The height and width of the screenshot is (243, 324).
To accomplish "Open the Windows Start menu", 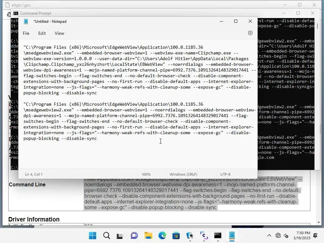I will pos(92,235).
